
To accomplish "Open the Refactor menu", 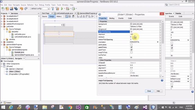I will [30, 5].
